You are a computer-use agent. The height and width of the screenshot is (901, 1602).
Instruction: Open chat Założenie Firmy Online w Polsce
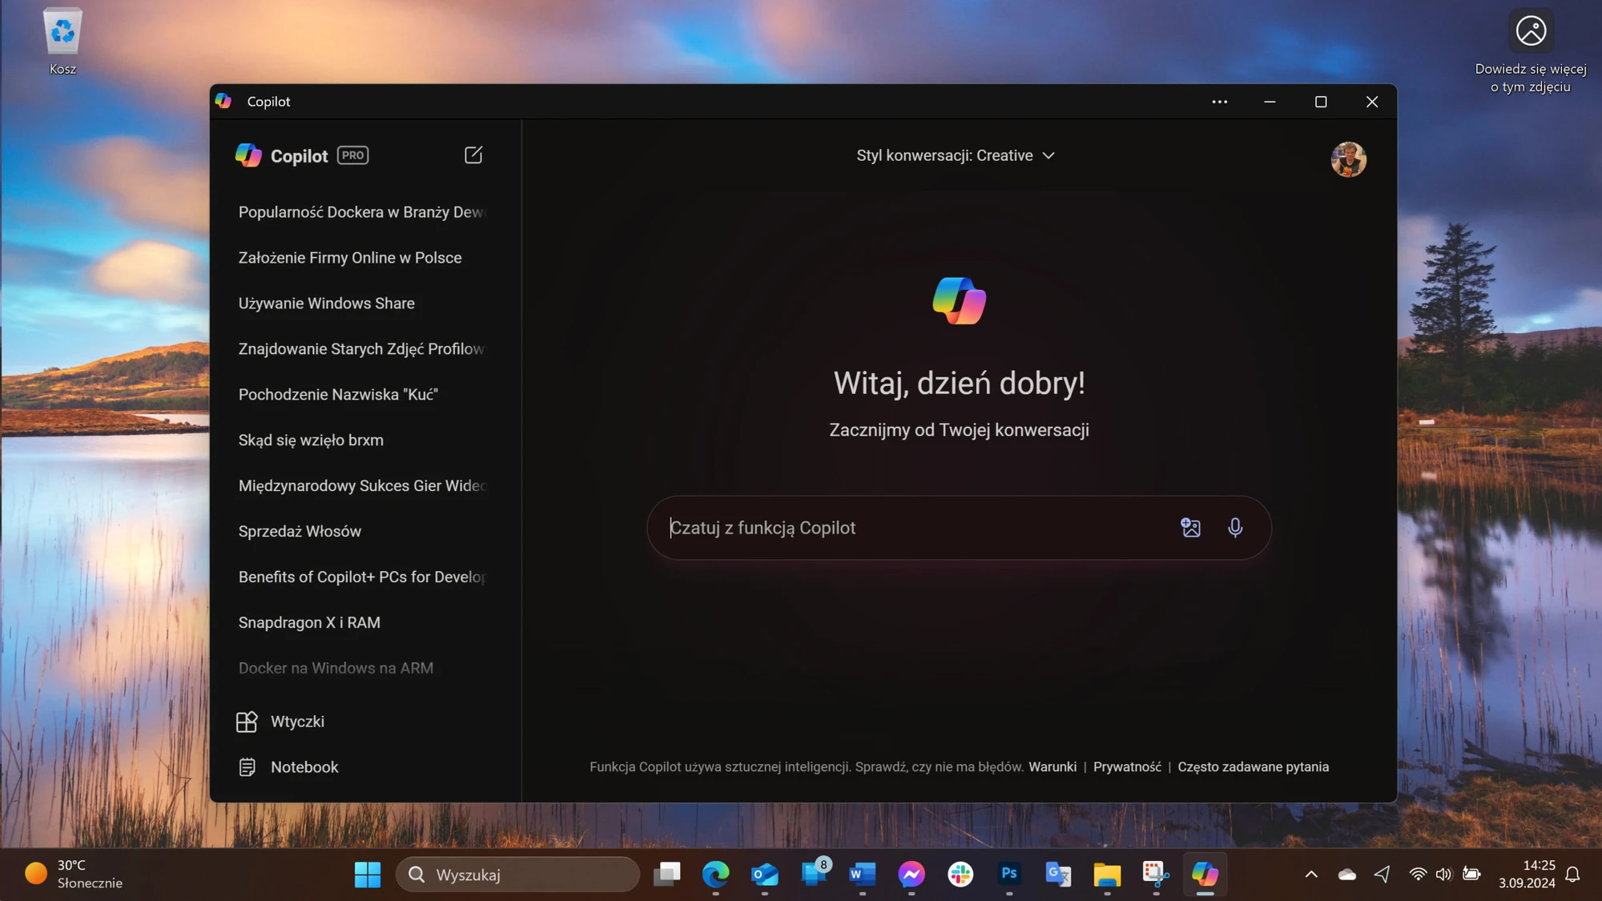(x=350, y=258)
